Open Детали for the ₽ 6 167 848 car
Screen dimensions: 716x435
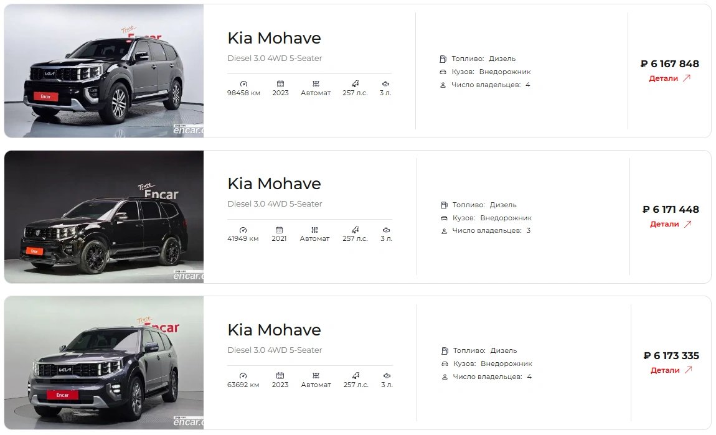point(669,78)
